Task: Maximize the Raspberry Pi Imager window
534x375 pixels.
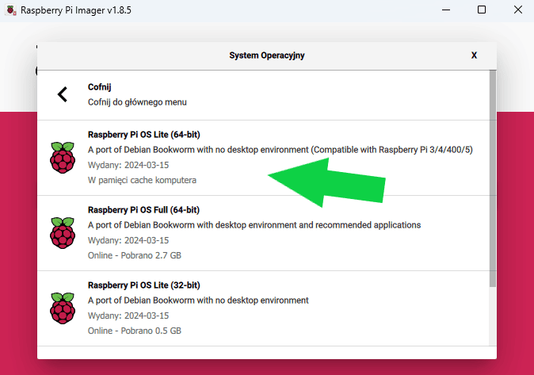Action: pyautogui.click(x=482, y=10)
